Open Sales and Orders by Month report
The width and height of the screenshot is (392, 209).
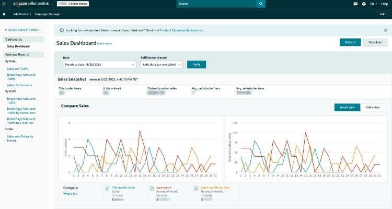click(20, 138)
